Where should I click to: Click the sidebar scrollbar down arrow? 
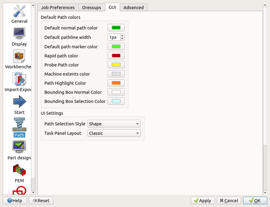[33, 192]
